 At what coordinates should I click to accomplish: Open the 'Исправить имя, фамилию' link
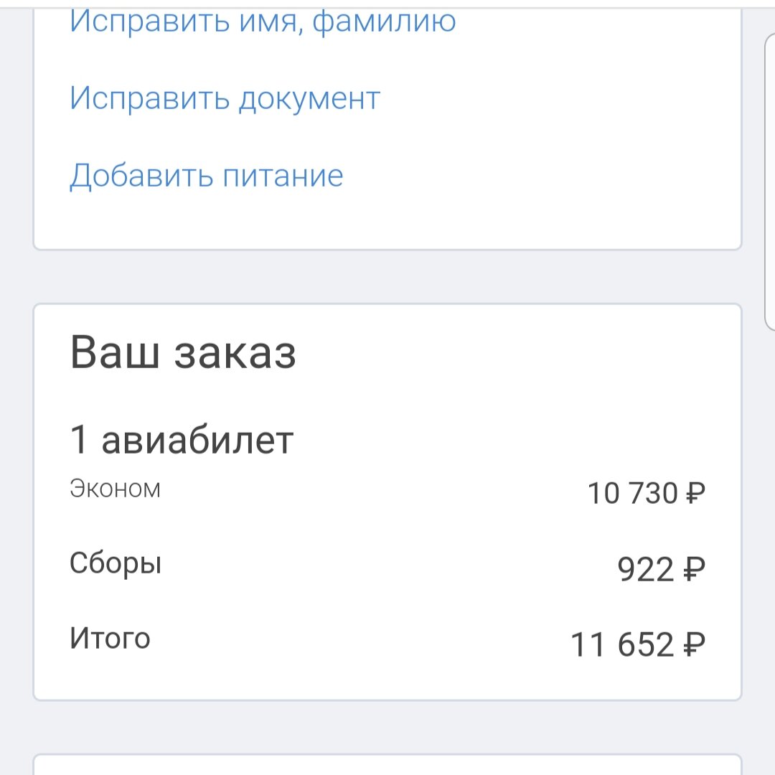click(x=262, y=22)
